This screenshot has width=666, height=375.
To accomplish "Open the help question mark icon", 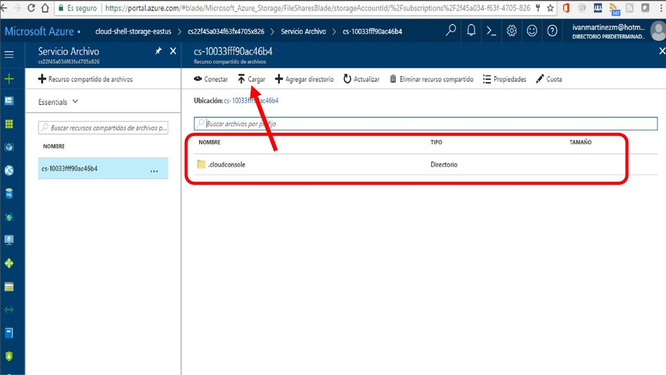I will click(x=552, y=31).
